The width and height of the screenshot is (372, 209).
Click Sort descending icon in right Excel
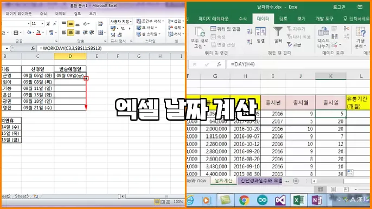[249, 42]
